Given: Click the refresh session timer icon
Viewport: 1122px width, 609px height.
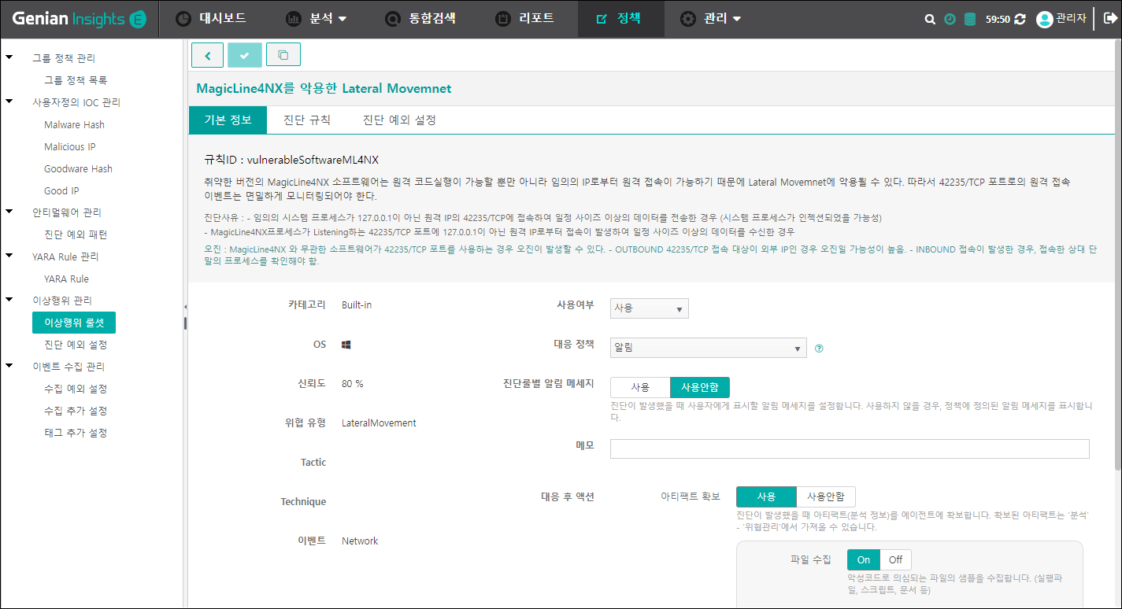Looking at the screenshot, I should (x=1020, y=19).
